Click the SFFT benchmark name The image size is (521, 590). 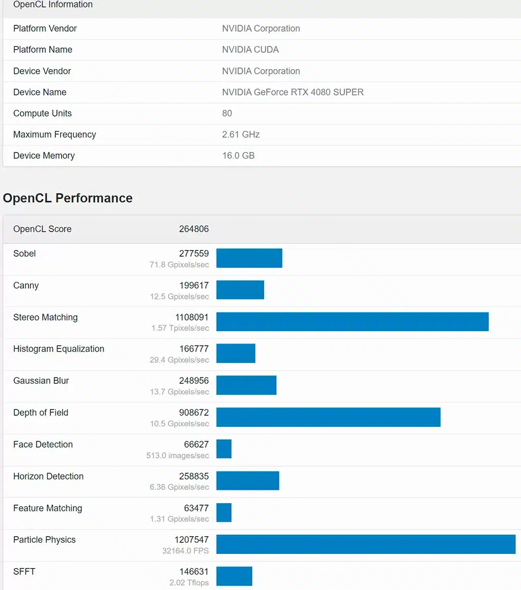click(24, 572)
